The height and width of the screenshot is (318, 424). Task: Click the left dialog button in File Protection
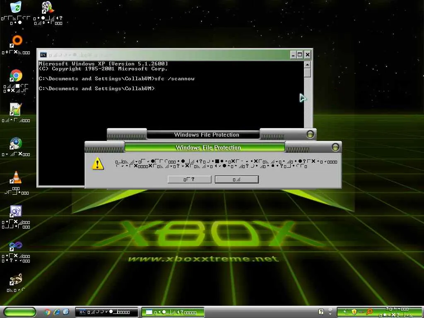[189, 179]
